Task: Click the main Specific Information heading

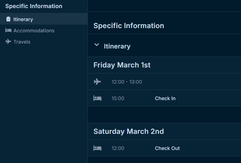Action: pos(129,26)
